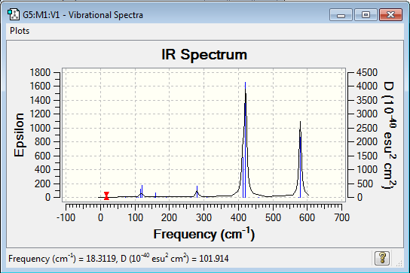Click the 1000 tick label on Epsilon axis

pos(40,128)
